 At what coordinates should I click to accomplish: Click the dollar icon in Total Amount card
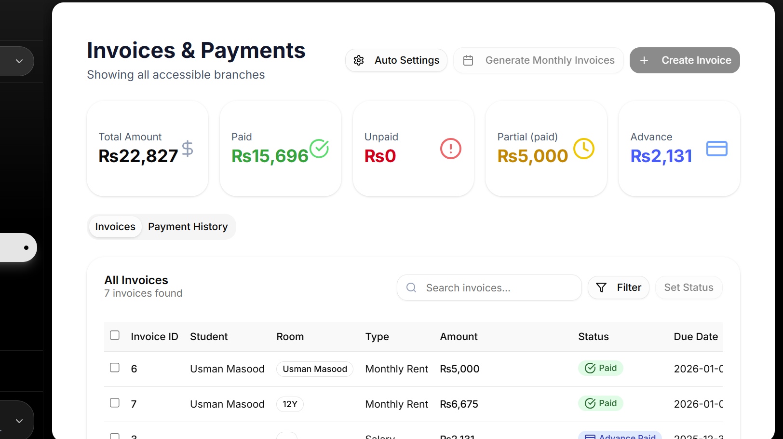tap(187, 149)
